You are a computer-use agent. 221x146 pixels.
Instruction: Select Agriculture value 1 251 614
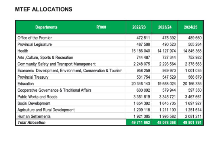click(x=193, y=110)
